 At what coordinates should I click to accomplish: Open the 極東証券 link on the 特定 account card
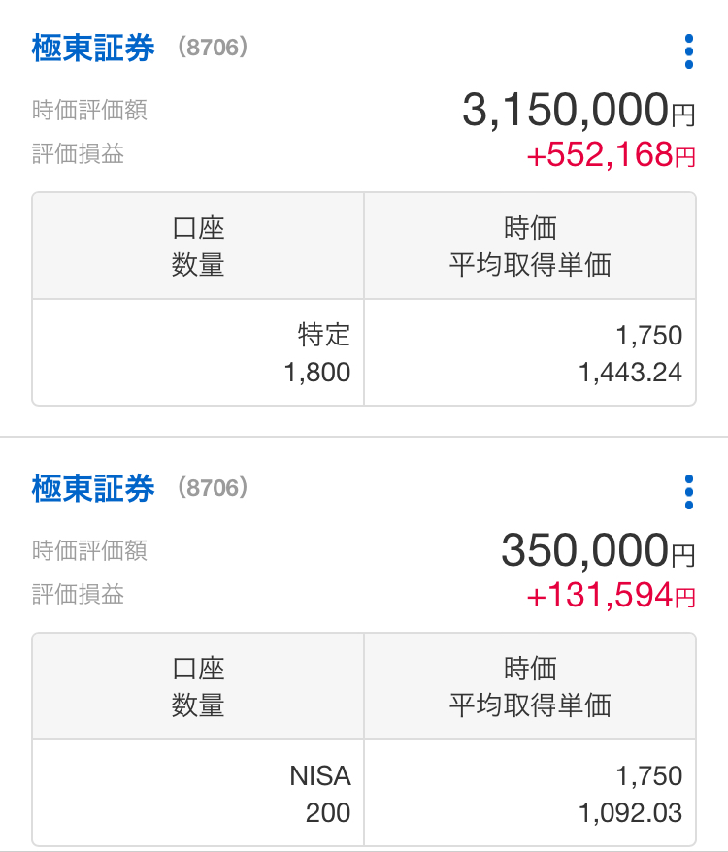93,49
